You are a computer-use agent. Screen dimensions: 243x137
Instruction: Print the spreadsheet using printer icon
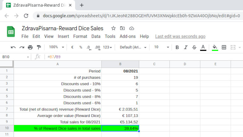click(x=30, y=47)
